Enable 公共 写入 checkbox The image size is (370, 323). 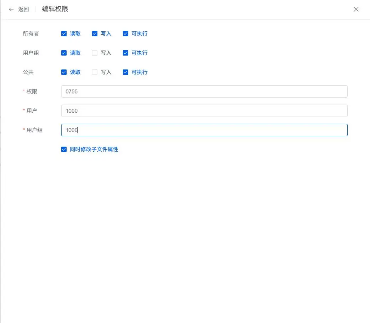point(95,72)
